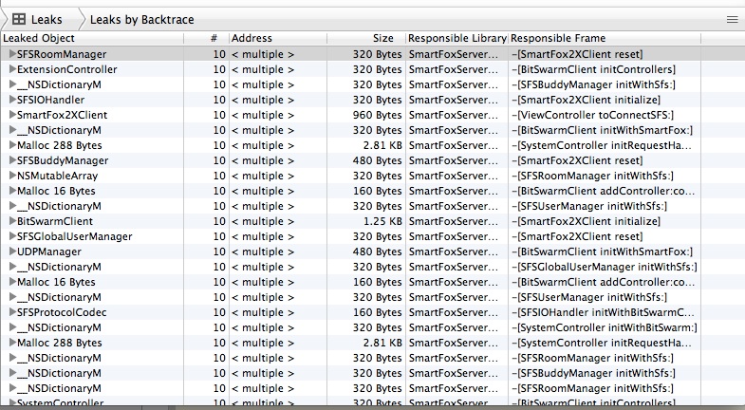The height and width of the screenshot is (410, 745).
Task: Select the Leaks by Backtrace breadcrumb
Action: click(x=136, y=18)
